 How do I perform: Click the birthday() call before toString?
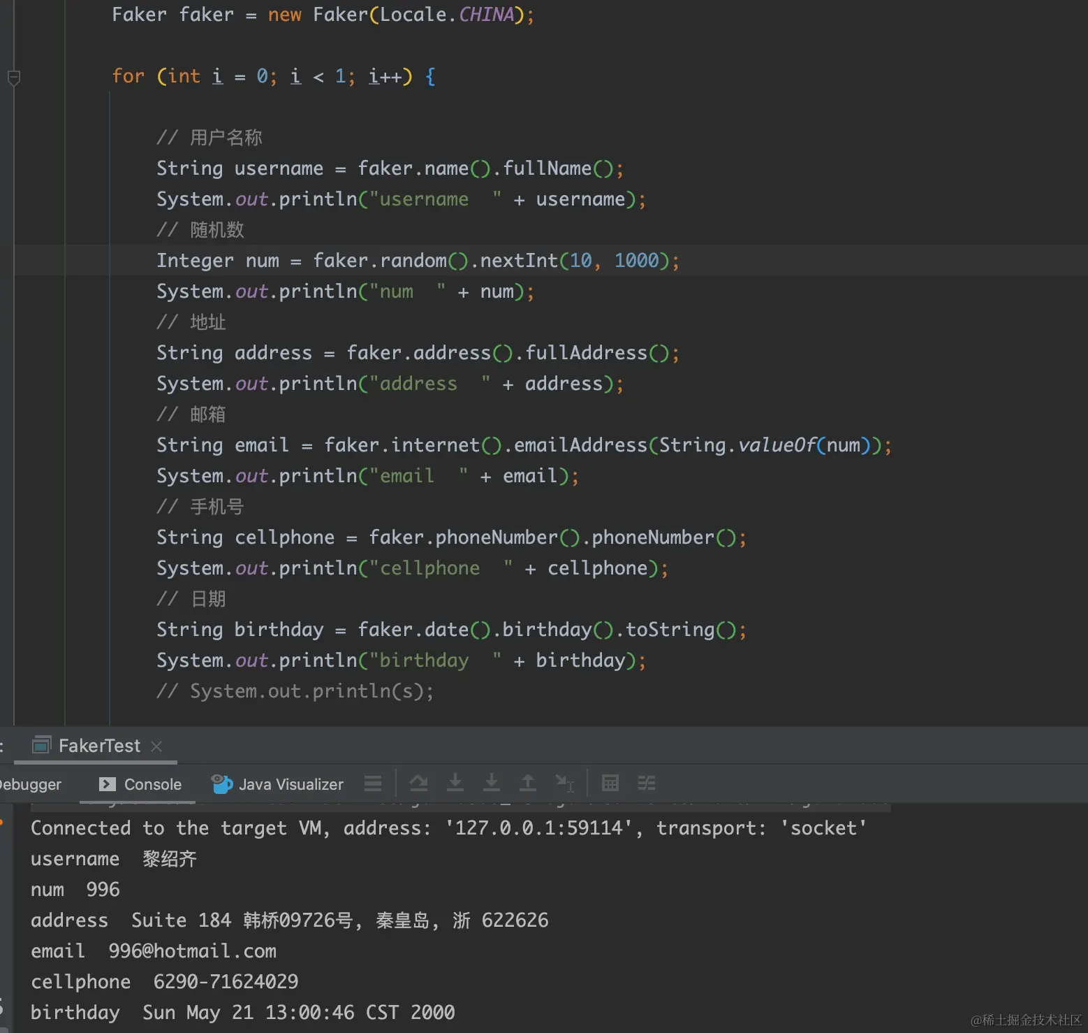(x=558, y=630)
